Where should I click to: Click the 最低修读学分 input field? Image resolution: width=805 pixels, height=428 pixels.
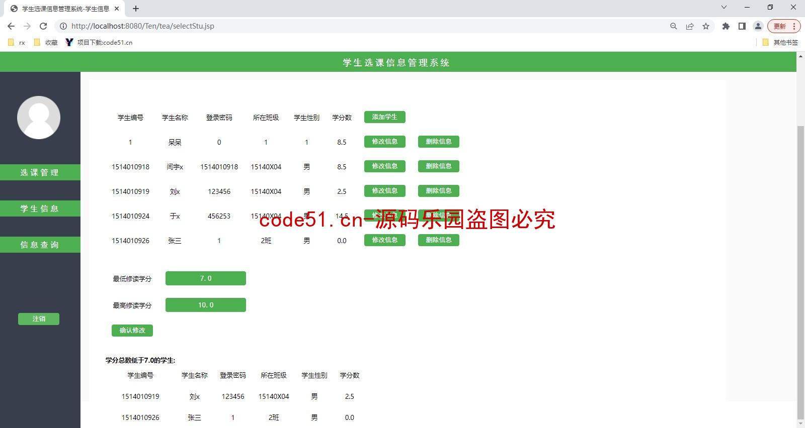click(x=206, y=278)
